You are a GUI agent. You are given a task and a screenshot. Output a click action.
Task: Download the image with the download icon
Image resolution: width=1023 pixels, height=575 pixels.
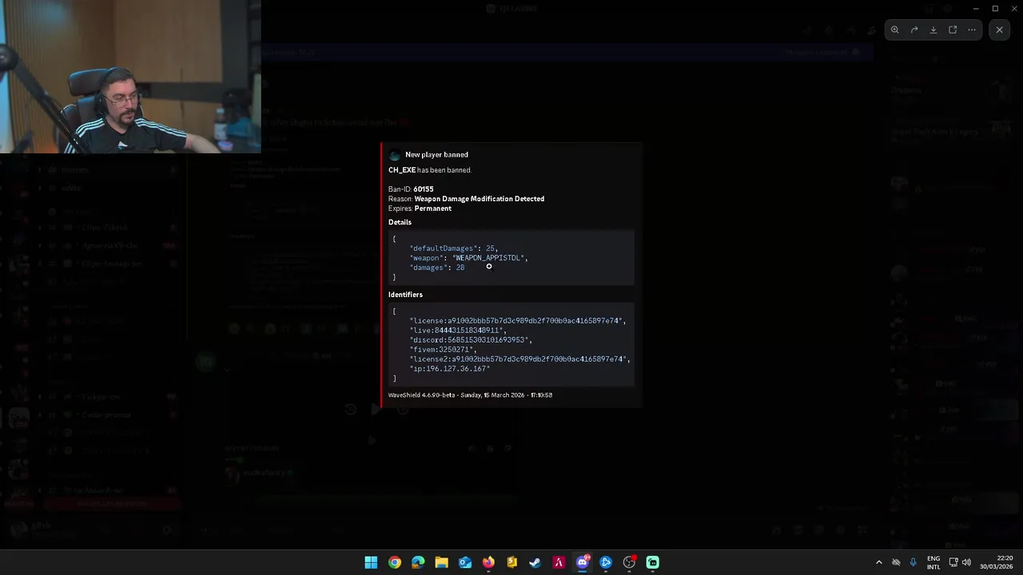point(933,30)
